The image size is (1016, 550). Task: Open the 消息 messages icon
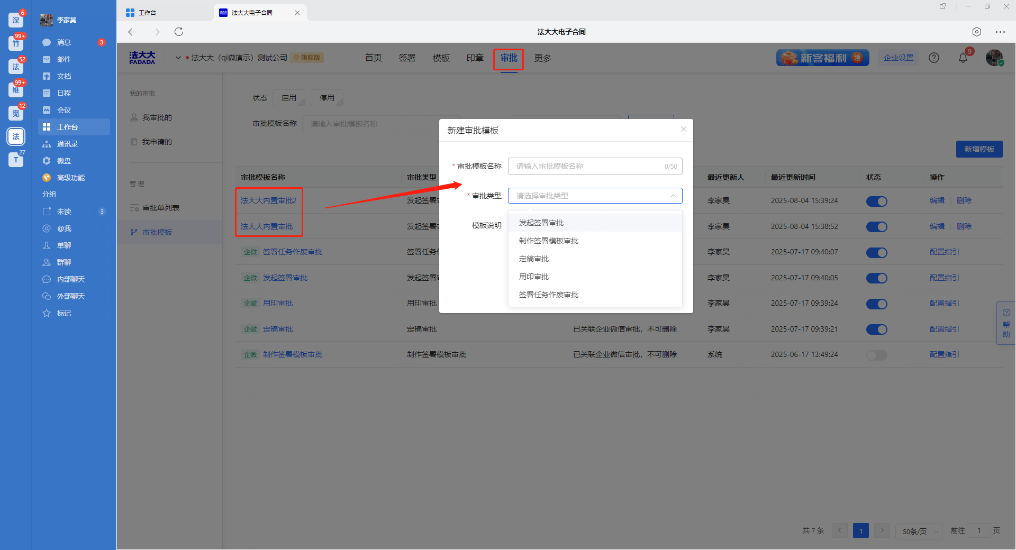[x=47, y=42]
